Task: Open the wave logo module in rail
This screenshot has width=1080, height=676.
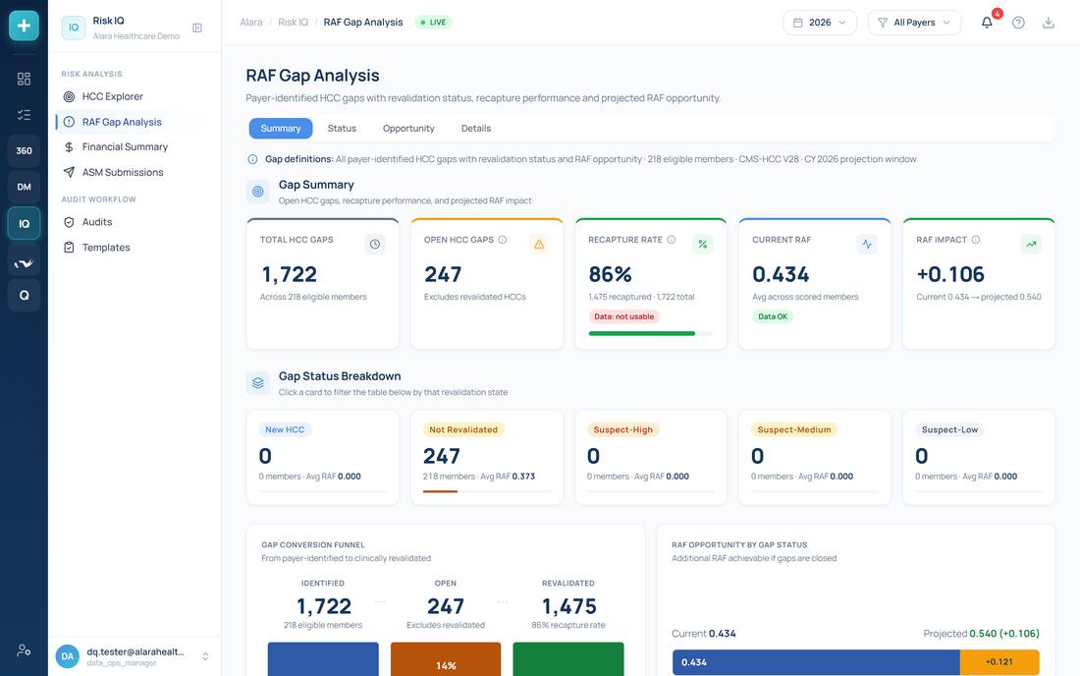Action: (24, 262)
